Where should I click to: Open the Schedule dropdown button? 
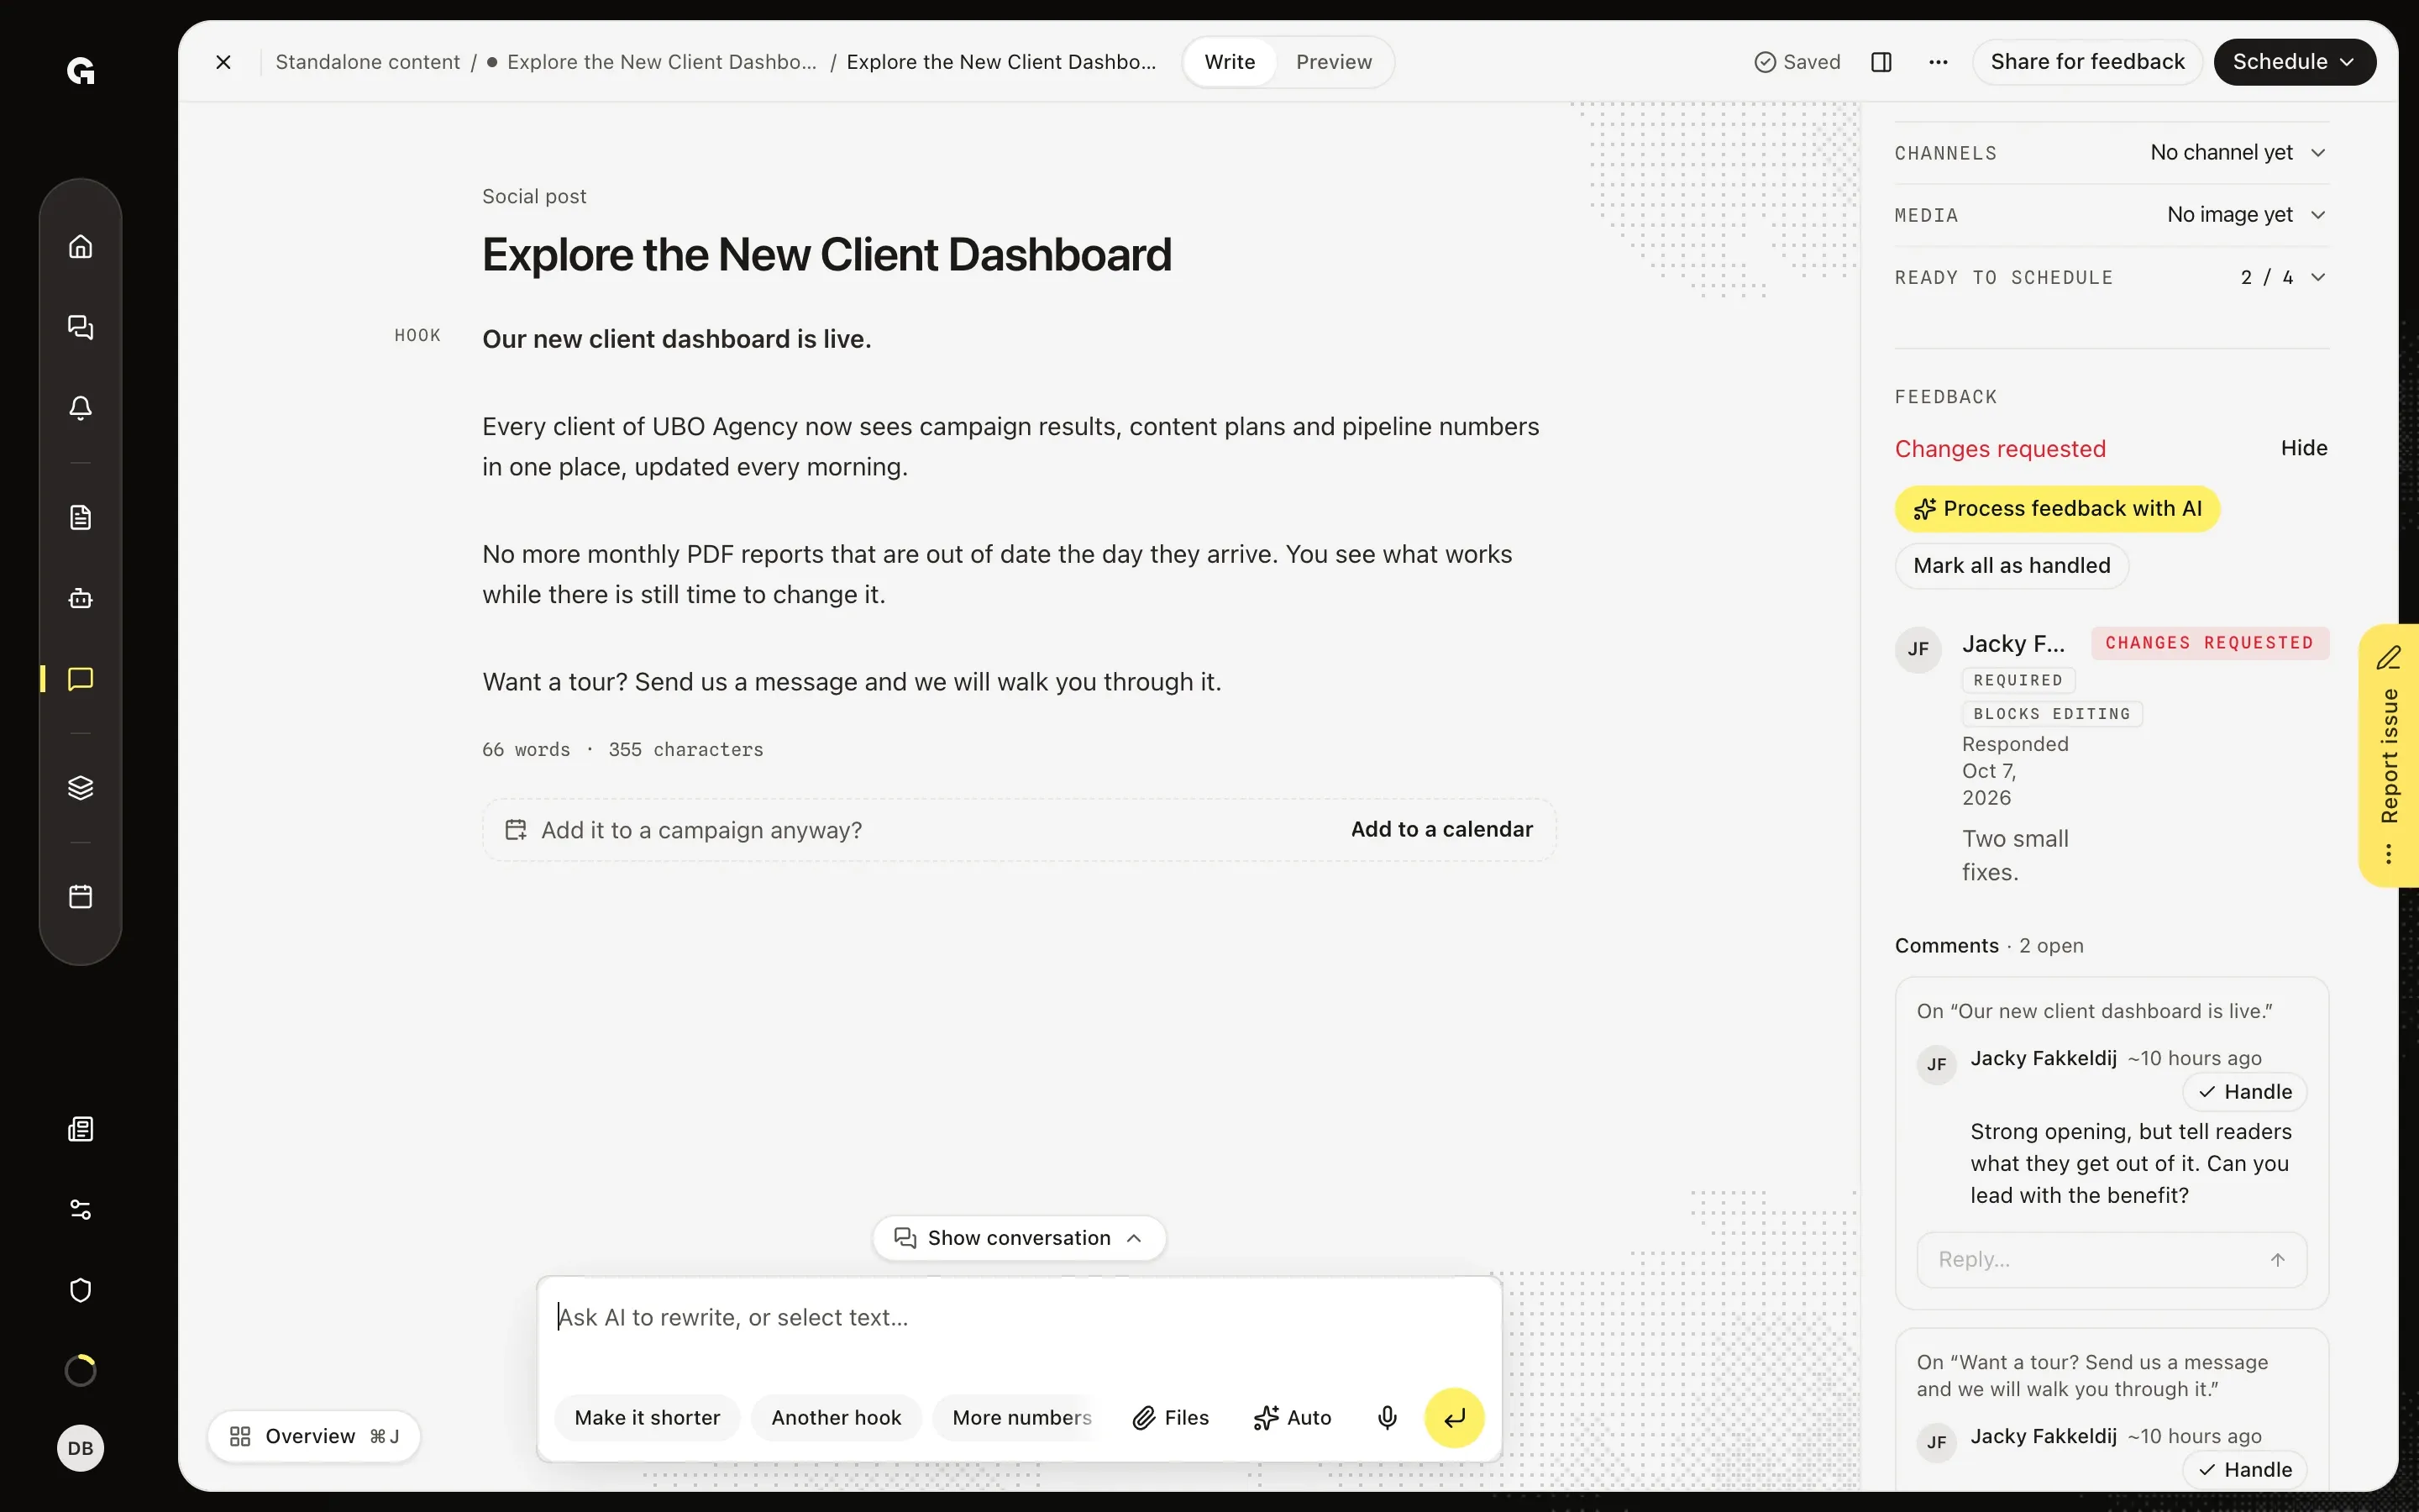click(x=2294, y=62)
